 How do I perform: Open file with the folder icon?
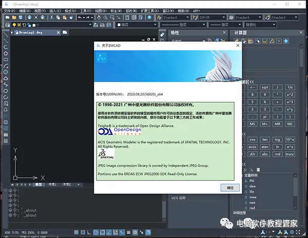pyautogui.click(x=14, y=17)
